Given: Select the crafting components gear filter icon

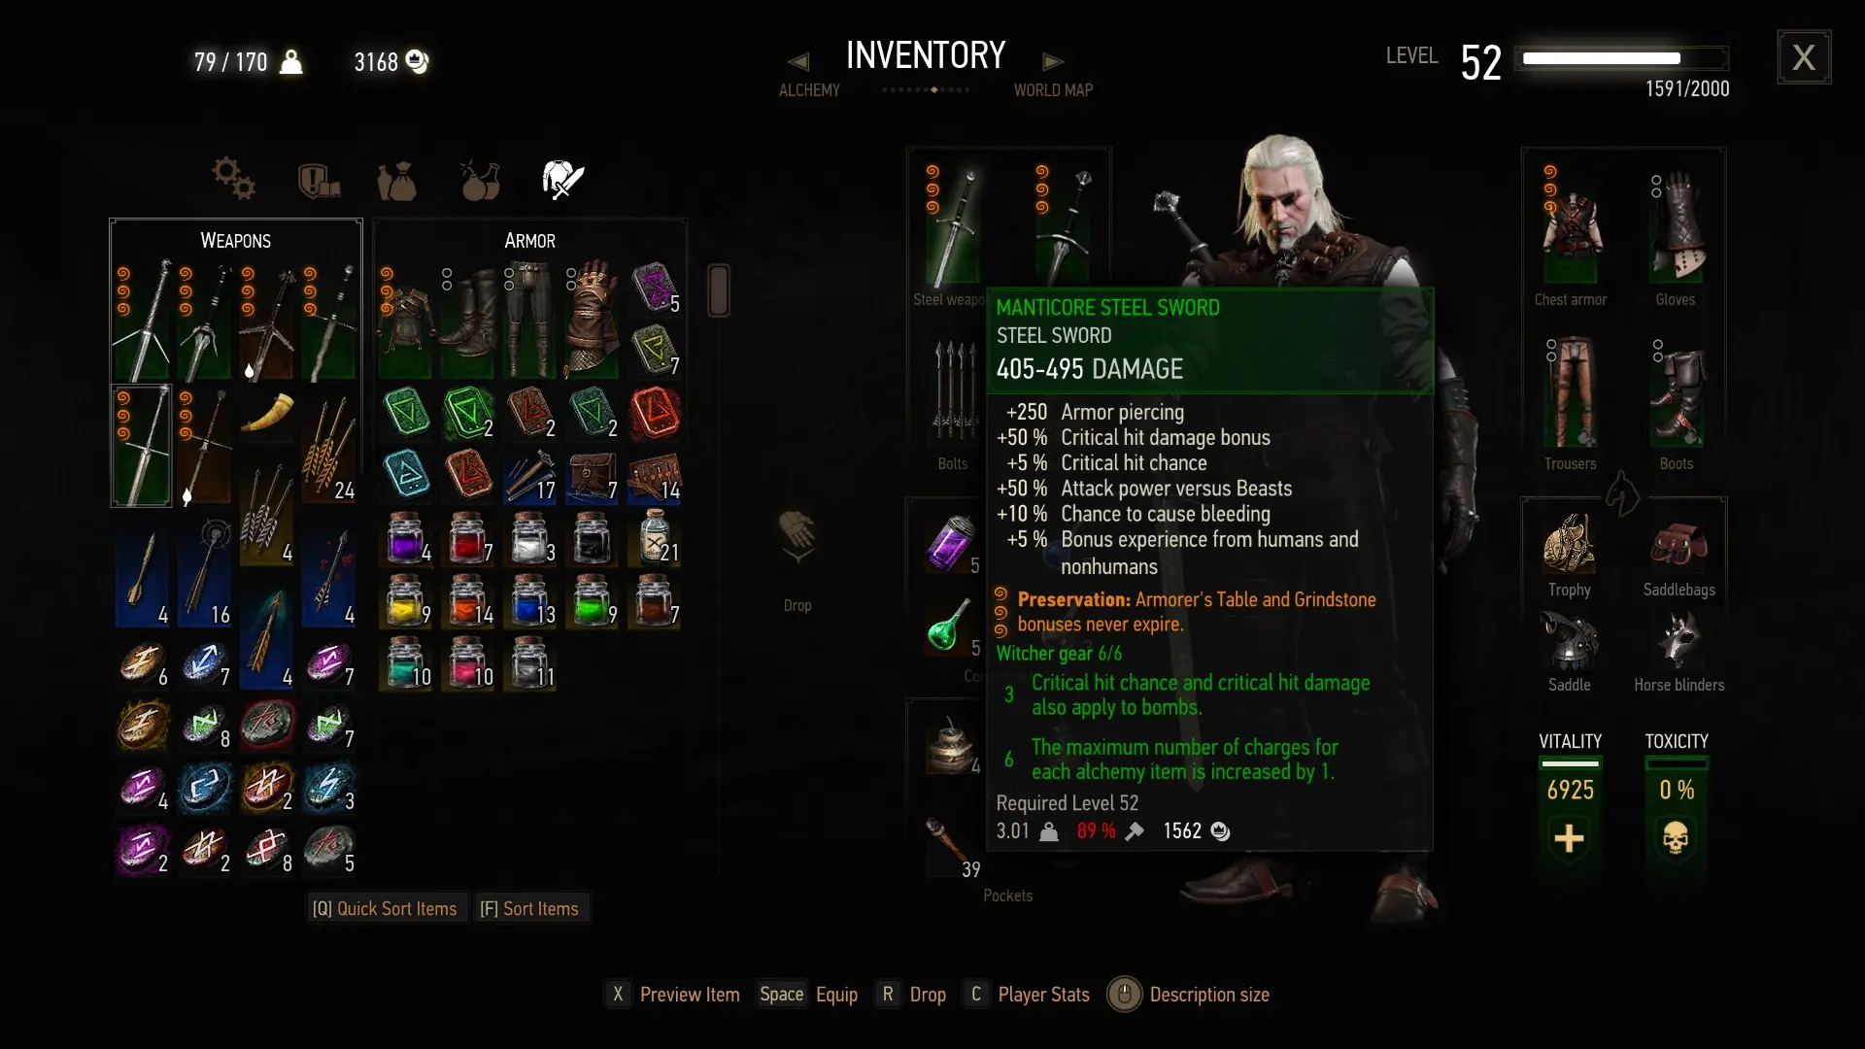Looking at the screenshot, I should point(233,179).
